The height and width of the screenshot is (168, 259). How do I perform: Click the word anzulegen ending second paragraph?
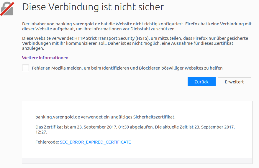click(33, 48)
